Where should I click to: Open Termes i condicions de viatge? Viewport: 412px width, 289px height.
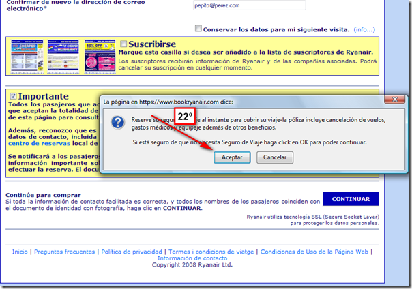pyautogui.click(x=211, y=252)
